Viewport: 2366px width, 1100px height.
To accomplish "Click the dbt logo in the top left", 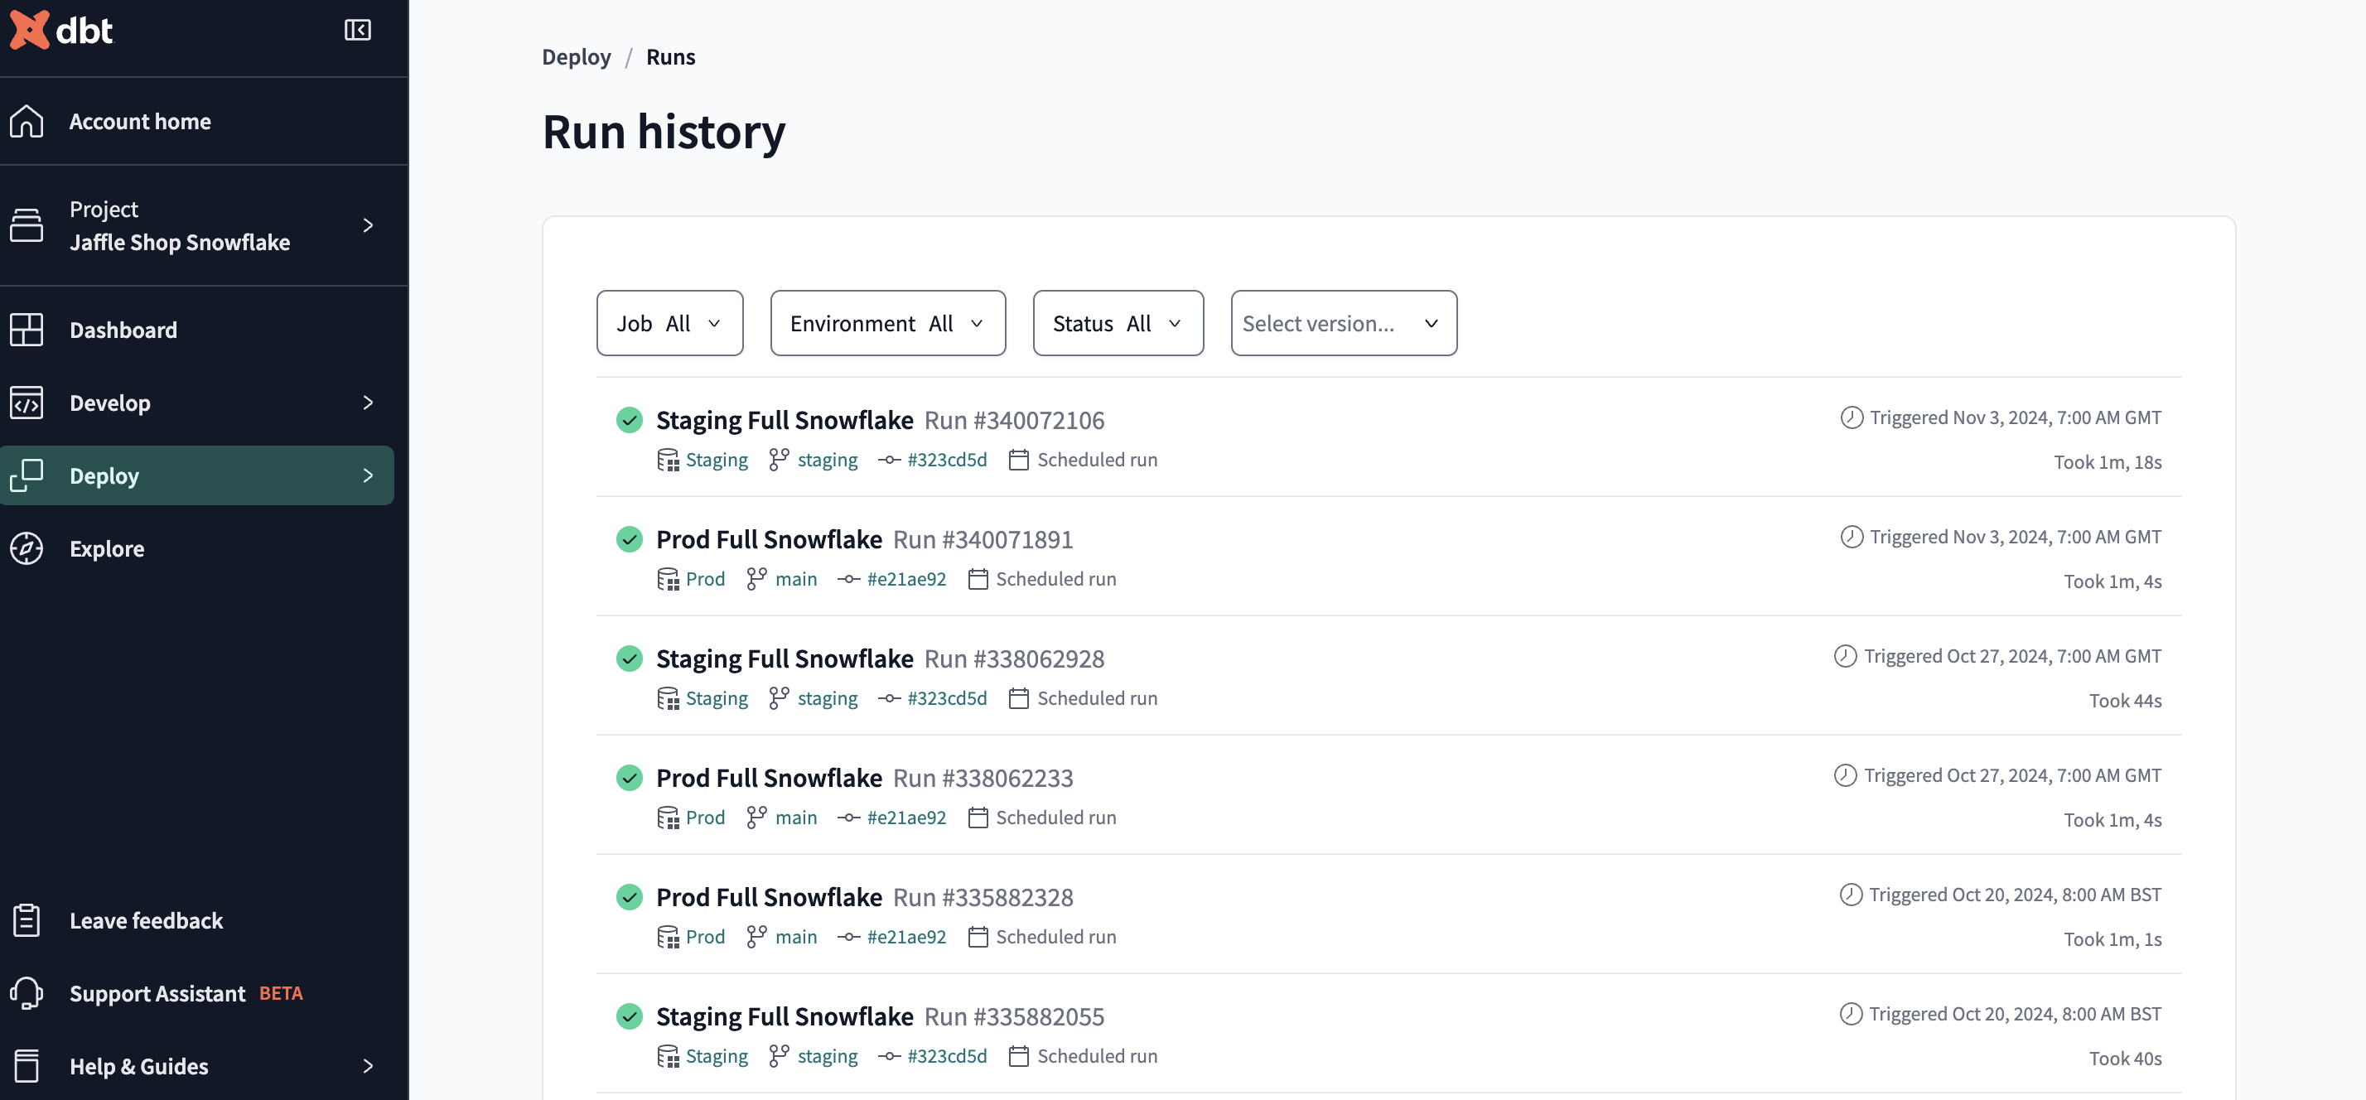I will pos(63,29).
